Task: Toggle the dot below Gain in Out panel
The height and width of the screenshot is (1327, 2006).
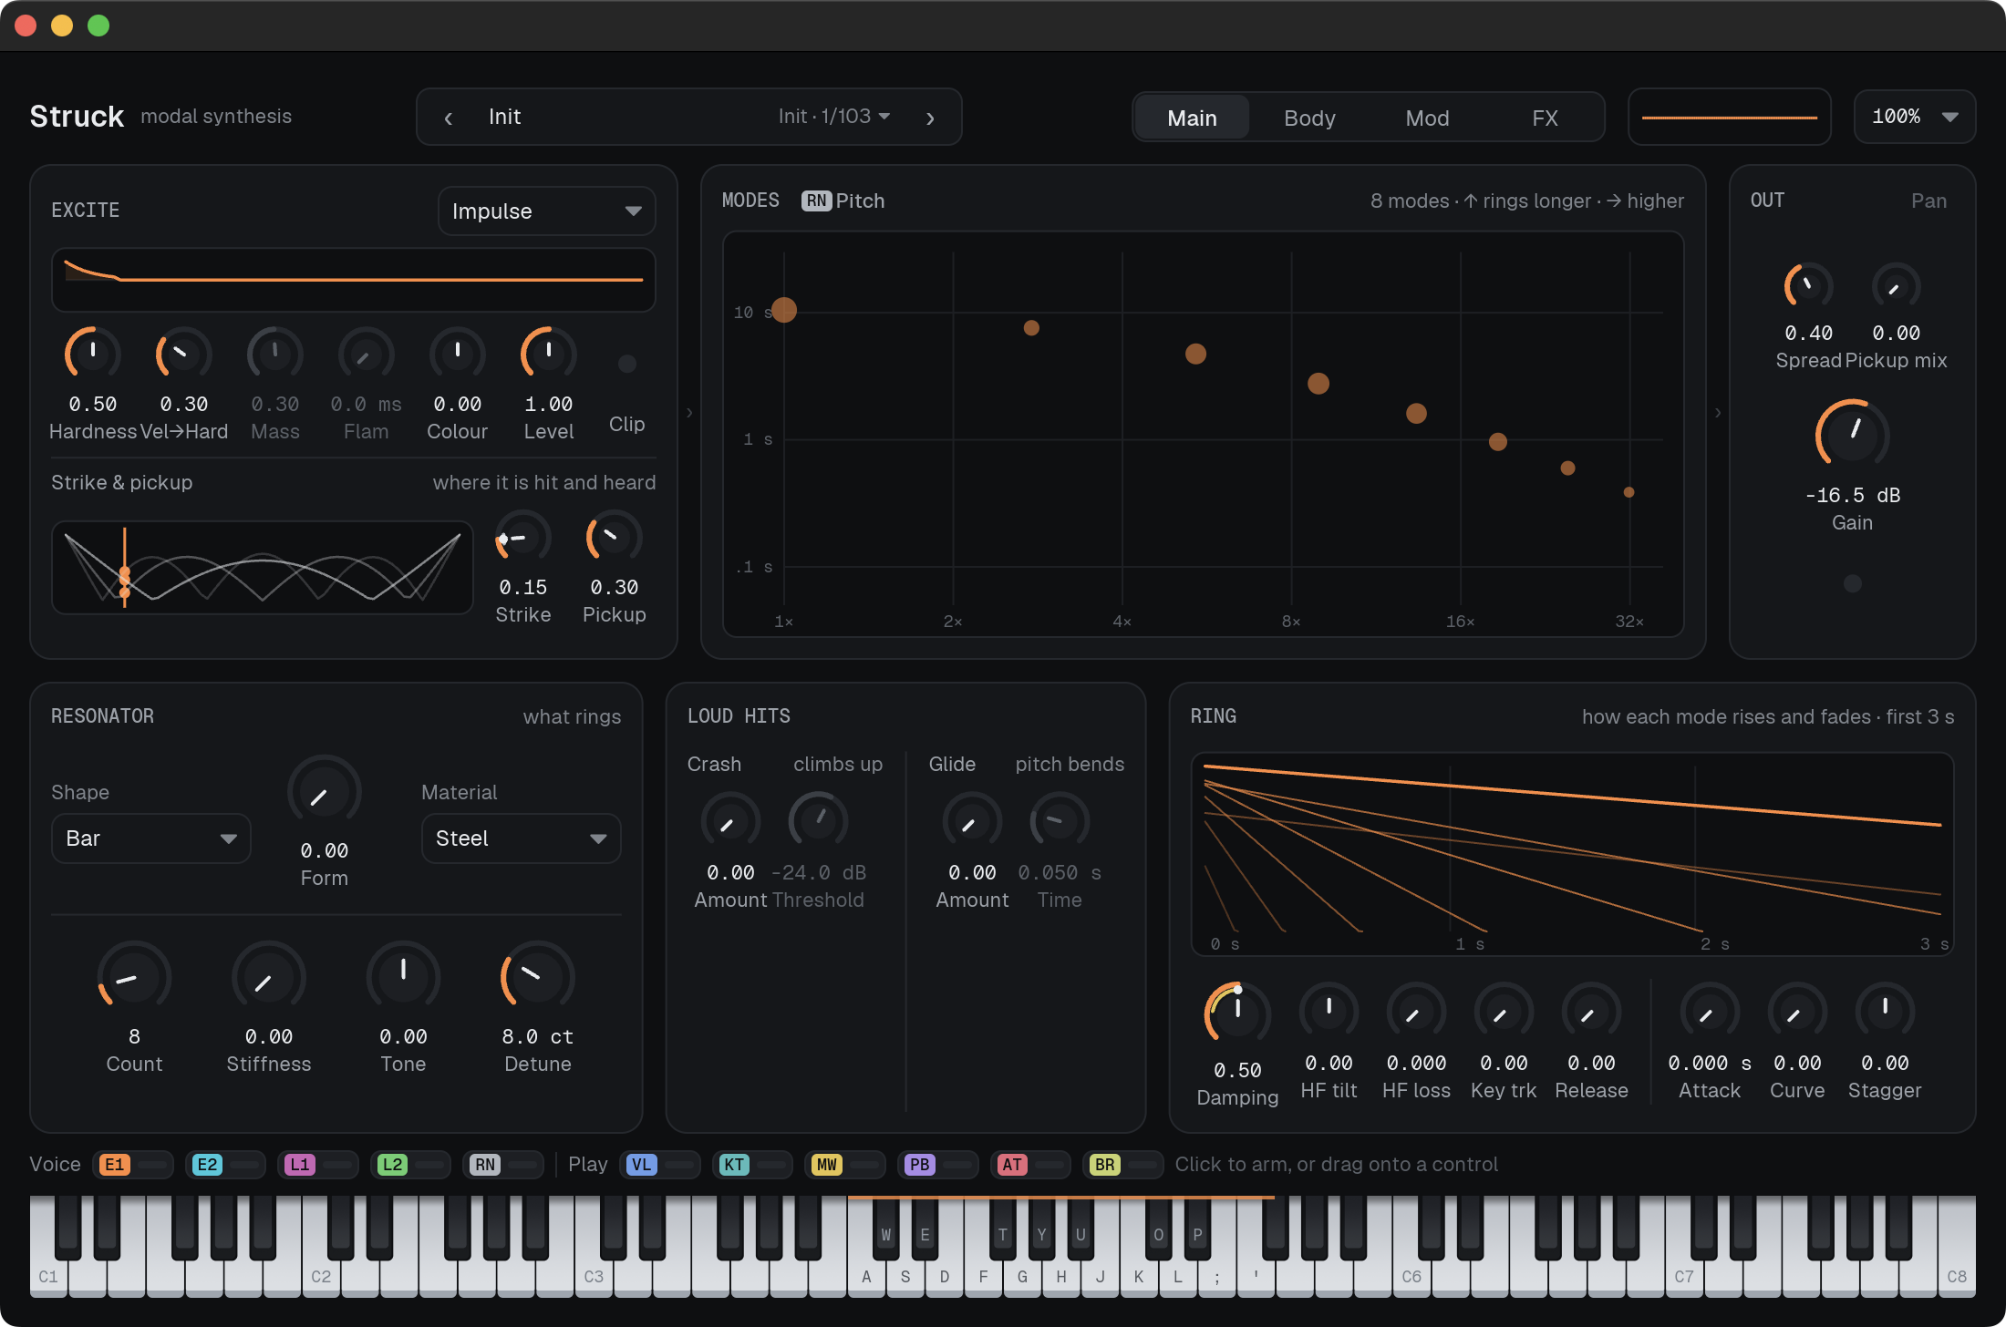Action: coord(1852,583)
